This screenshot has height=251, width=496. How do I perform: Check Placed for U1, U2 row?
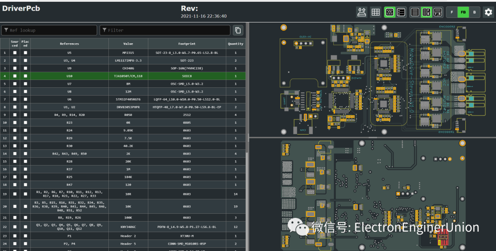[25, 107]
